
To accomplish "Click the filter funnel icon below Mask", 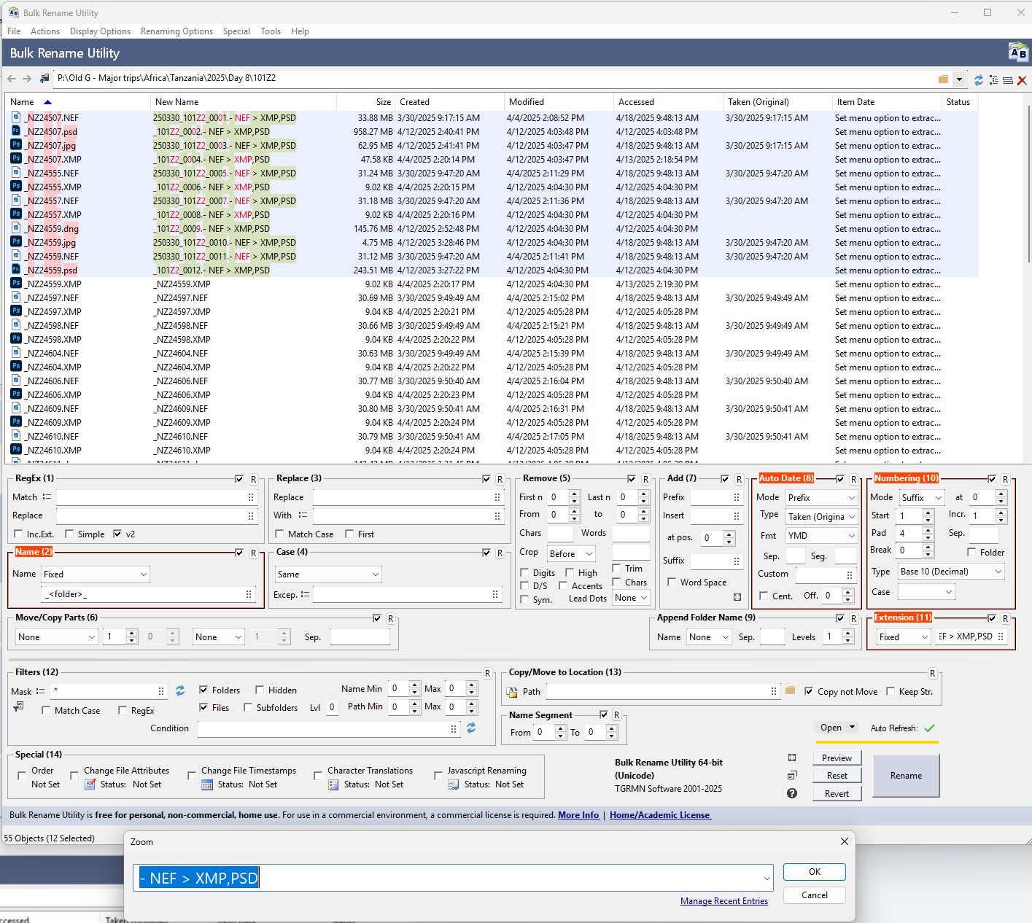I will 18,706.
